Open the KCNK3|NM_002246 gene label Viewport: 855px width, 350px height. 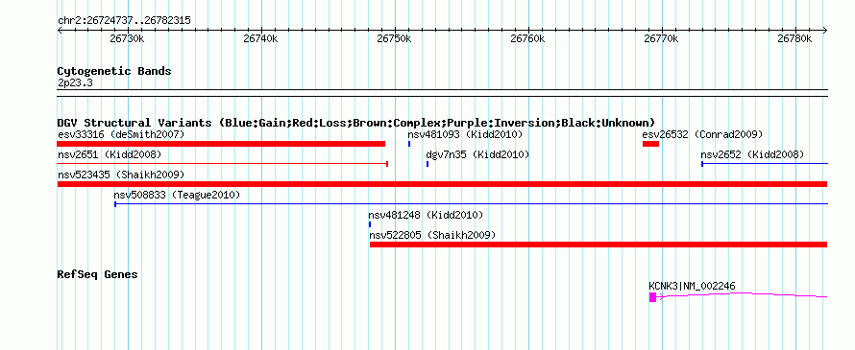point(692,286)
